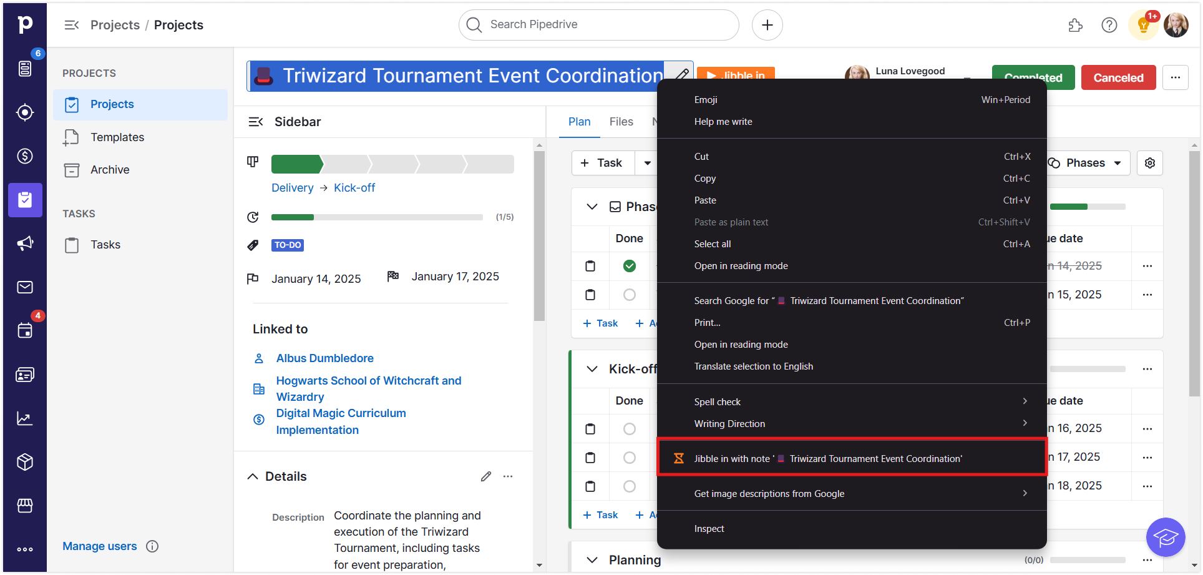Switch to the Files tab
This screenshot has width=1203, height=575.
tap(621, 122)
